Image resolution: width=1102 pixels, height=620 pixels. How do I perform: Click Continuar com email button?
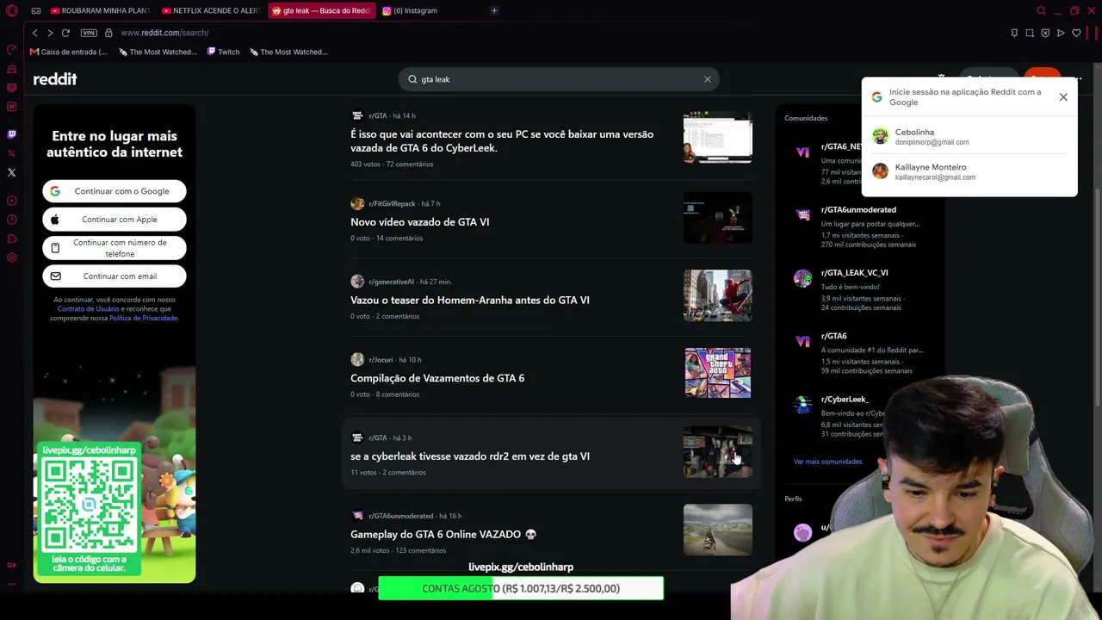coord(115,276)
